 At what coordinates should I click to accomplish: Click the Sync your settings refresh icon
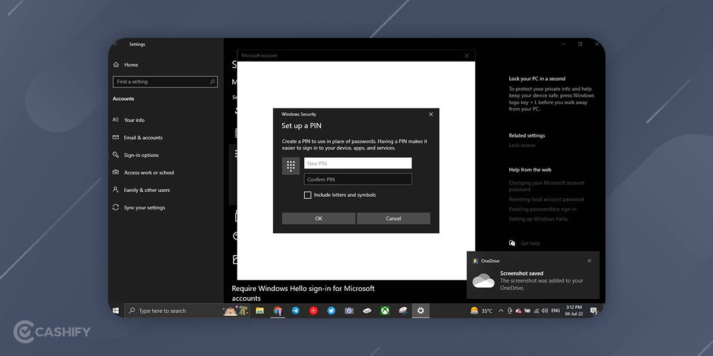[117, 207]
